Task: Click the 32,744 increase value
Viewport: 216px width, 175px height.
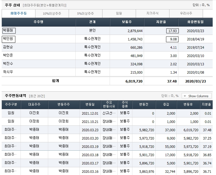Action: 170,172
